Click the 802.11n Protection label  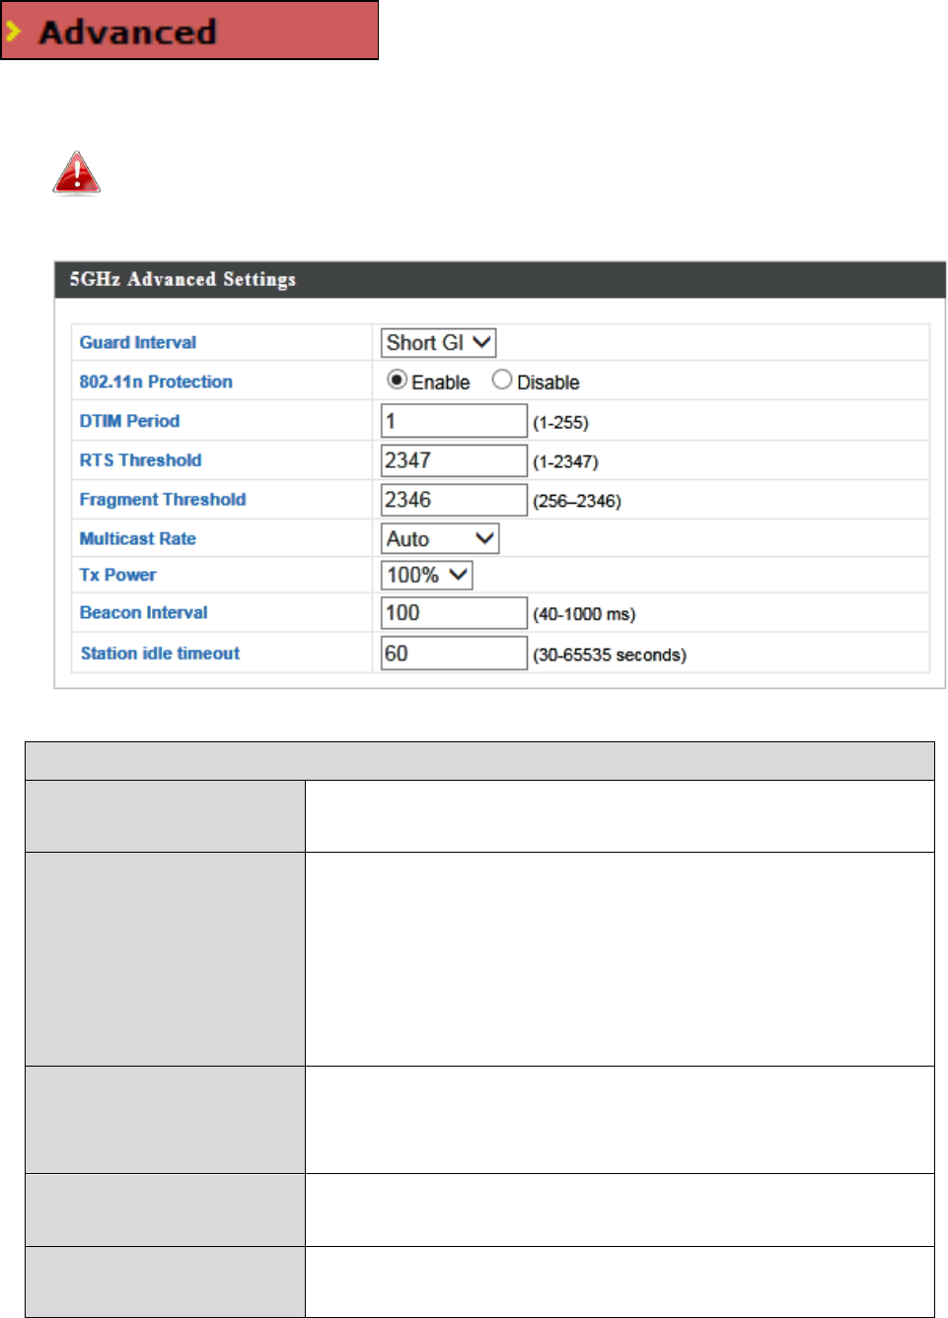(156, 382)
